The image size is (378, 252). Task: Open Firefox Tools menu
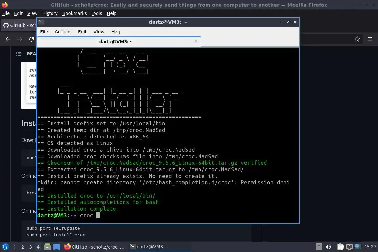97,13
